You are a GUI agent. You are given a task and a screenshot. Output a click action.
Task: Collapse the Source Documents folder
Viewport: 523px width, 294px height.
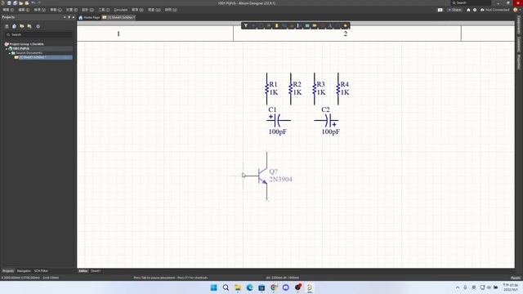point(10,53)
